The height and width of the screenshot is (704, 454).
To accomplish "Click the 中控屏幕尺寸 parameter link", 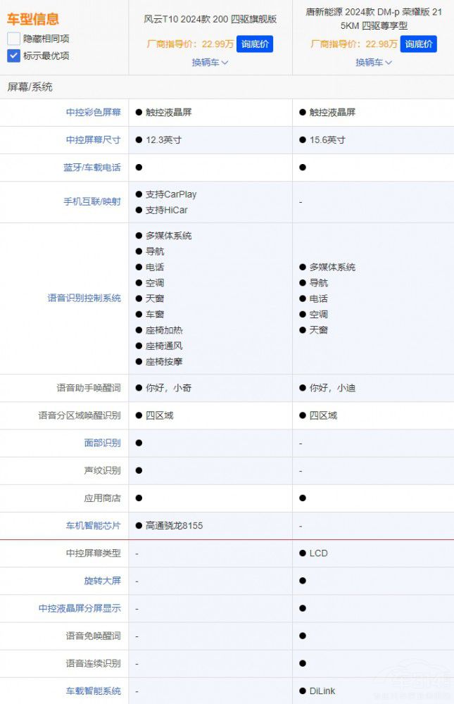I will point(93,140).
